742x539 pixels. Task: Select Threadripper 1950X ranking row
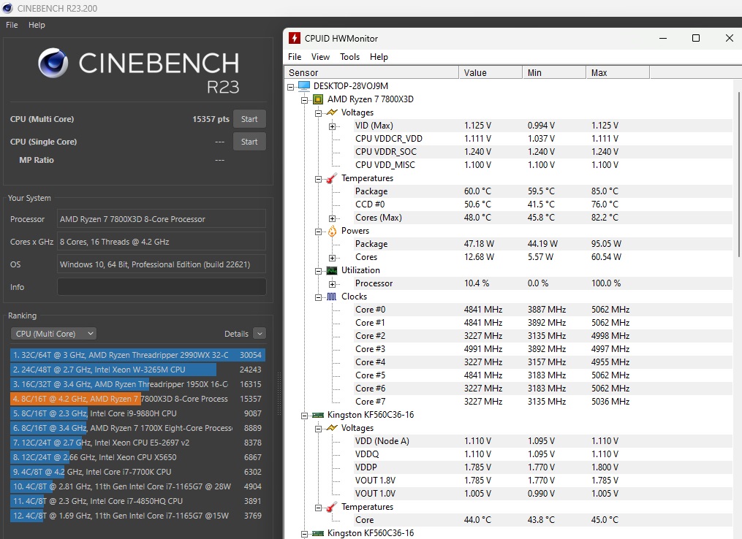point(137,384)
